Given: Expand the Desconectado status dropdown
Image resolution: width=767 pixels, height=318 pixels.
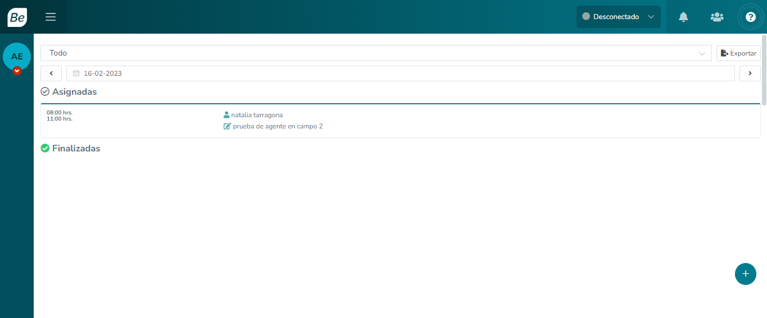Looking at the screenshot, I should pyautogui.click(x=618, y=17).
